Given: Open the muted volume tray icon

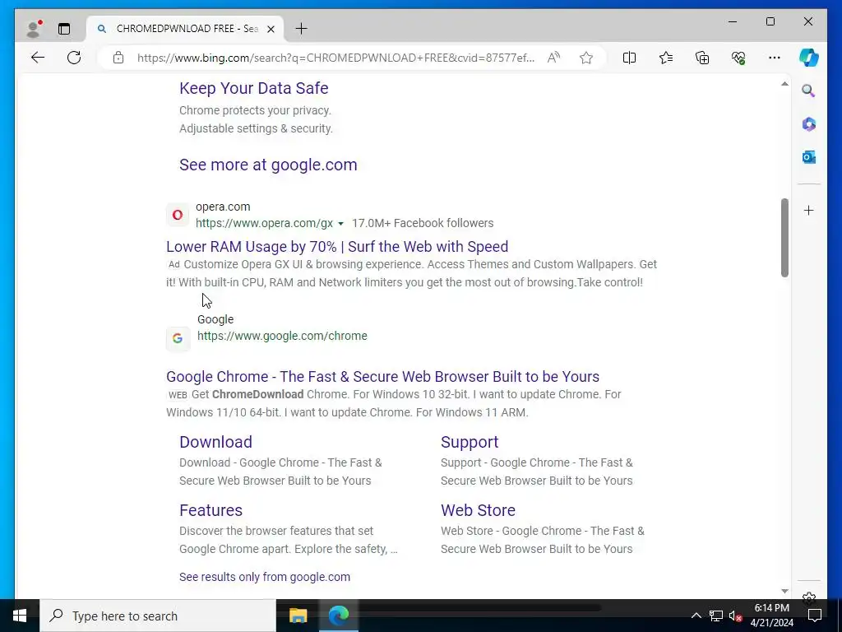Looking at the screenshot, I should pos(736,616).
